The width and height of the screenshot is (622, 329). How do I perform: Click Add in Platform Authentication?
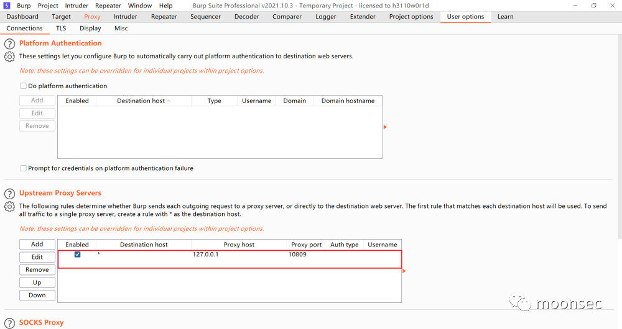point(37,101)
